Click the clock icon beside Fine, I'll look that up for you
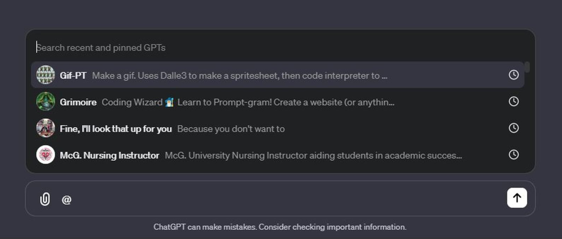This screenshot has height=239, width=562. [514, 128]
